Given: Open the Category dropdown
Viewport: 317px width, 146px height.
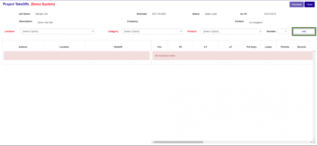Looking at the screenshot, I should coord(152,31).
